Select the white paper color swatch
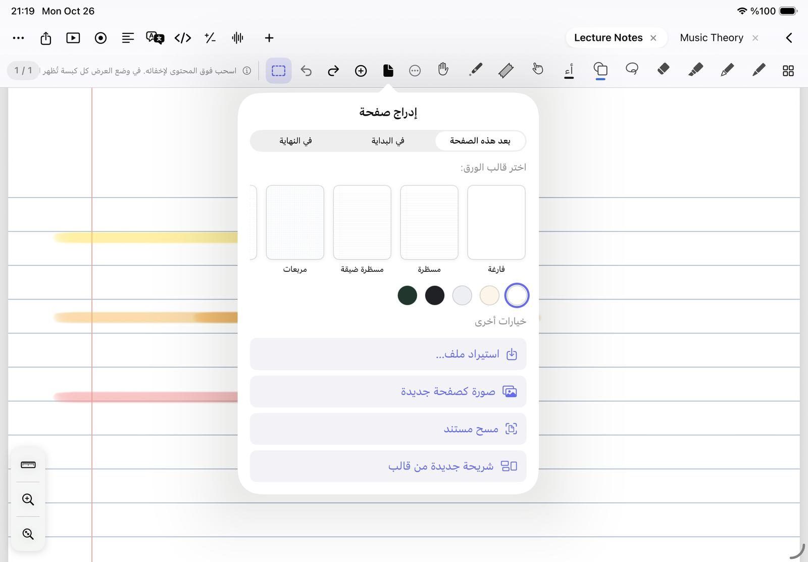Screen dimensions: 808x562 (517, 296)
